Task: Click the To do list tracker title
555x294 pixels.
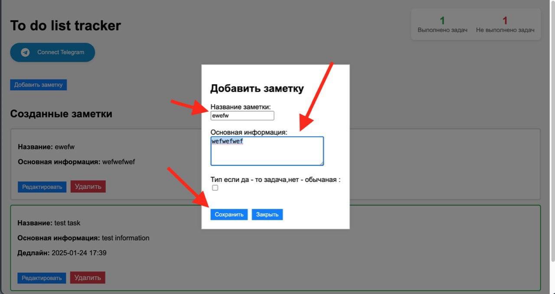Action: pyautogui.click(x=65, y=26)
